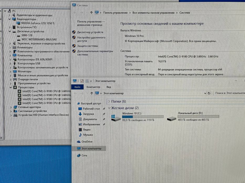Click the Windows 10 (C:) usage bar
The height and width of the screenshot is (183, 245).
[x=143, y=117]
